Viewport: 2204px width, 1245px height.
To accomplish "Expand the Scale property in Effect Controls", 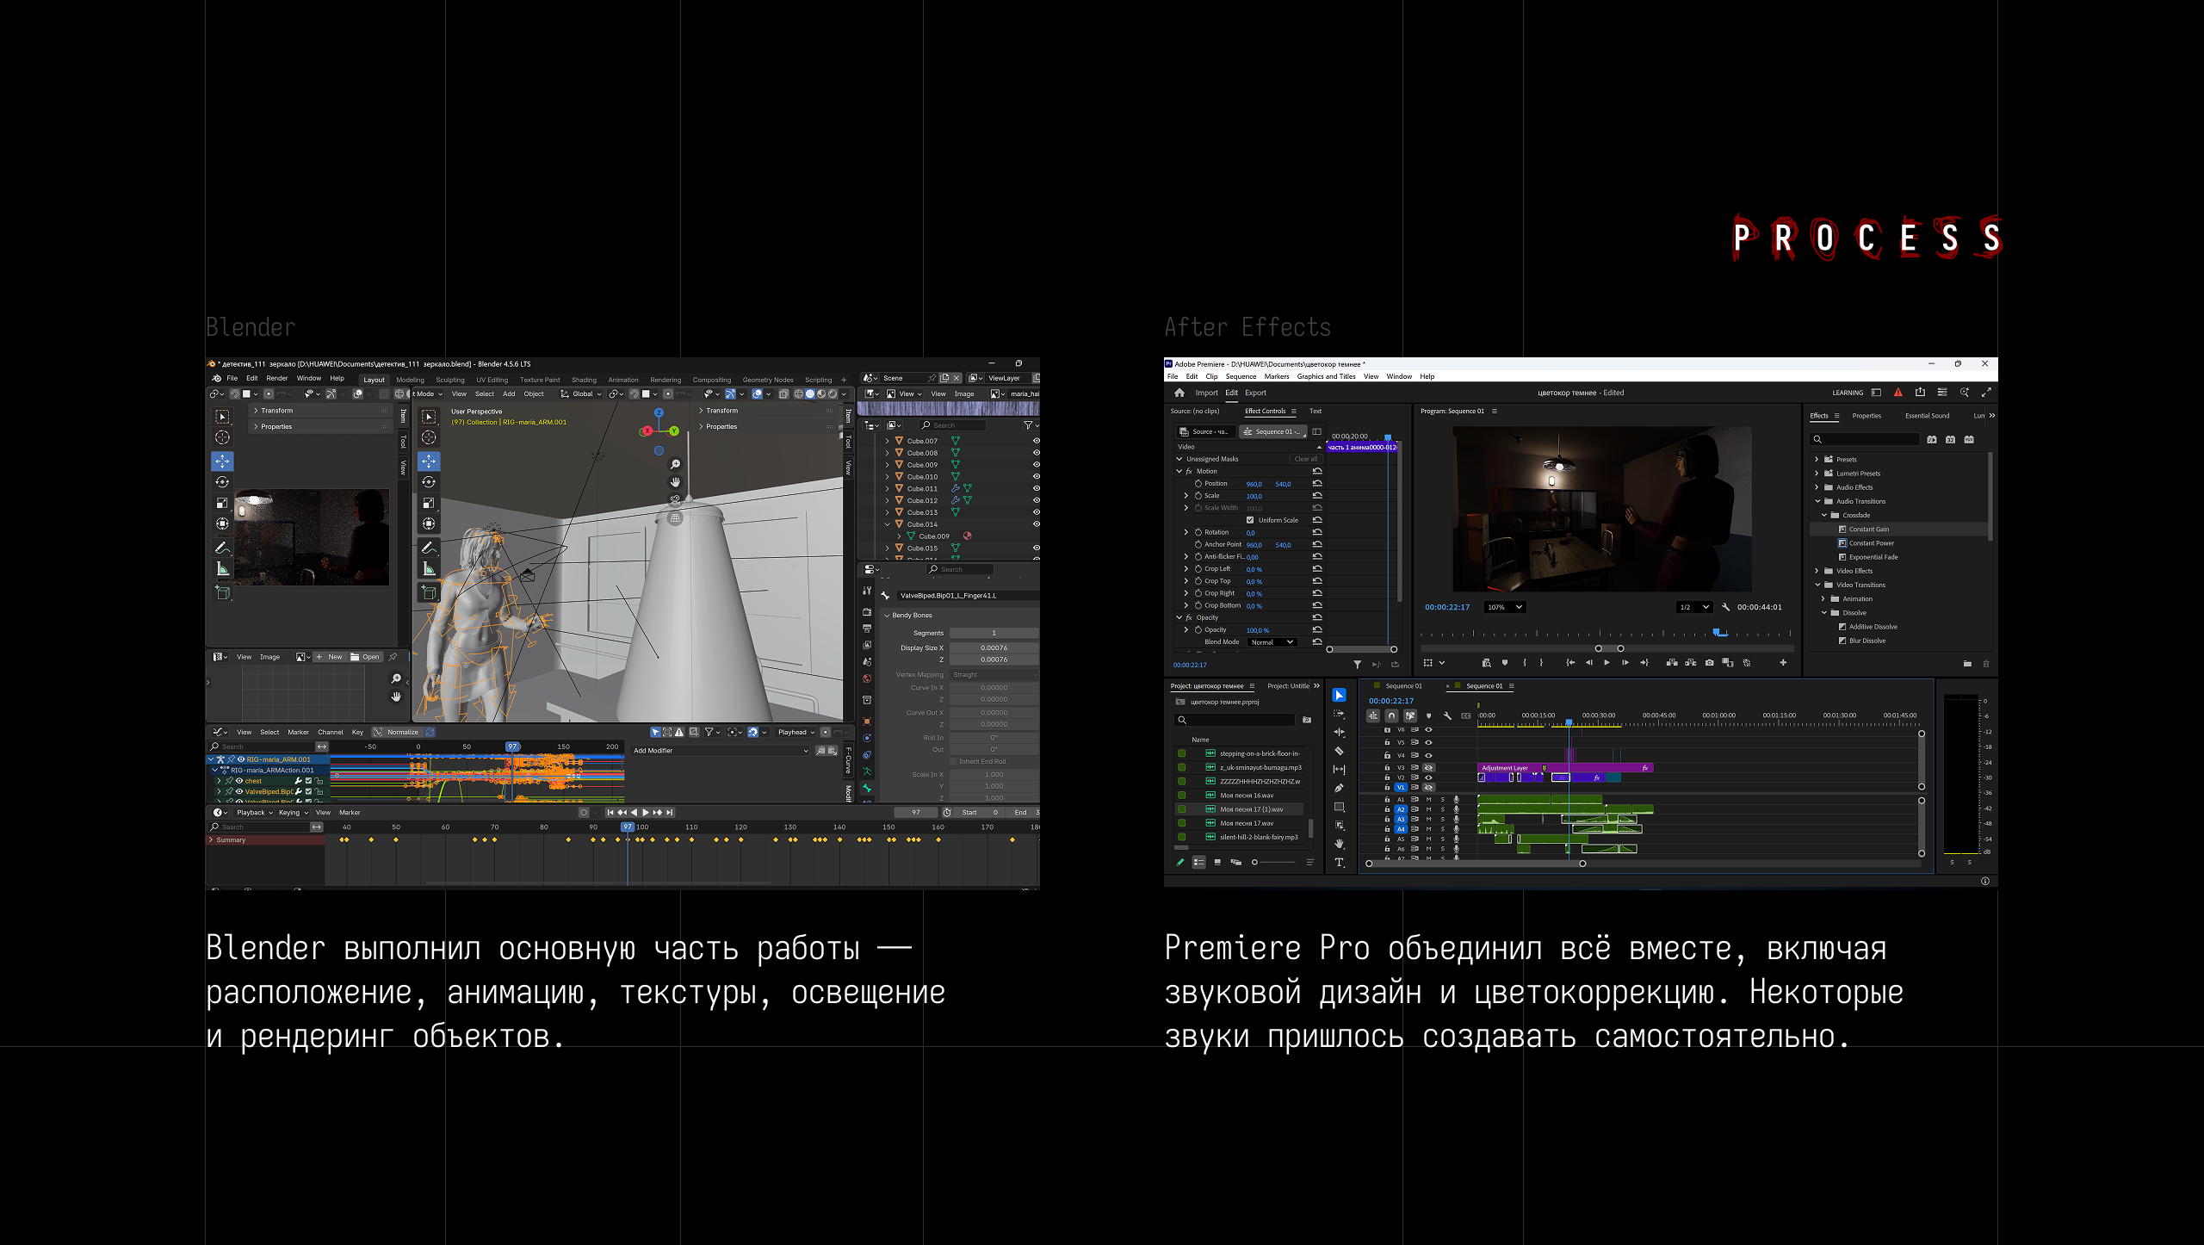I will click(x=1186, y=496).
